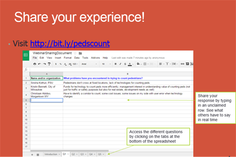The width and height of the screenshot is (236, 157).
Task: Open the Tools menu
Action: pos(85,58)
